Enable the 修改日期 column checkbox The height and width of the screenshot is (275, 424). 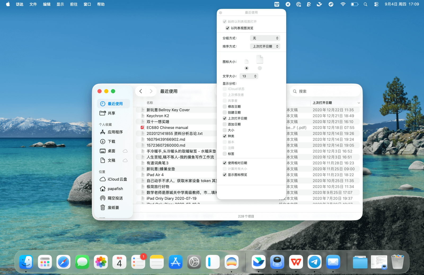pyautogui.click(x=225, y=107)
